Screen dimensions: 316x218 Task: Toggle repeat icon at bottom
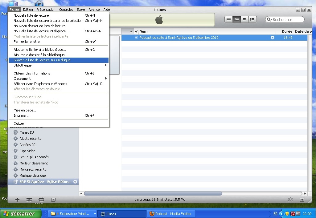[41, 200]
